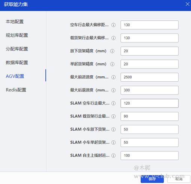Image resolution: width=191 pixels, height=184 pixels.
Task: Click info icon next to SLAM 空车行走最大
Action: point(113,103)
